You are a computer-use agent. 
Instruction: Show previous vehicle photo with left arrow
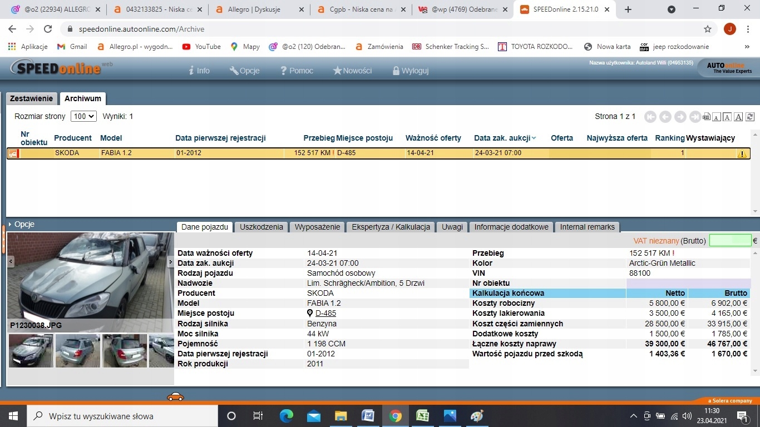click(11, 262)
